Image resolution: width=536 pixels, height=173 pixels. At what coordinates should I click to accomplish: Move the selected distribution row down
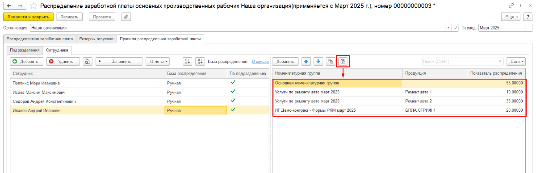[318, 61]
